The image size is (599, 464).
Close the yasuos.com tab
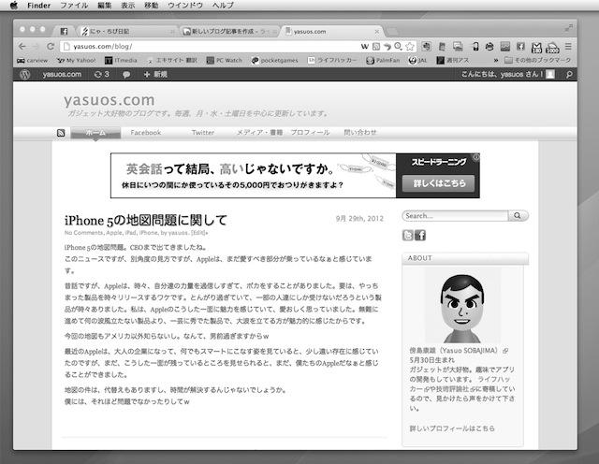376,31
